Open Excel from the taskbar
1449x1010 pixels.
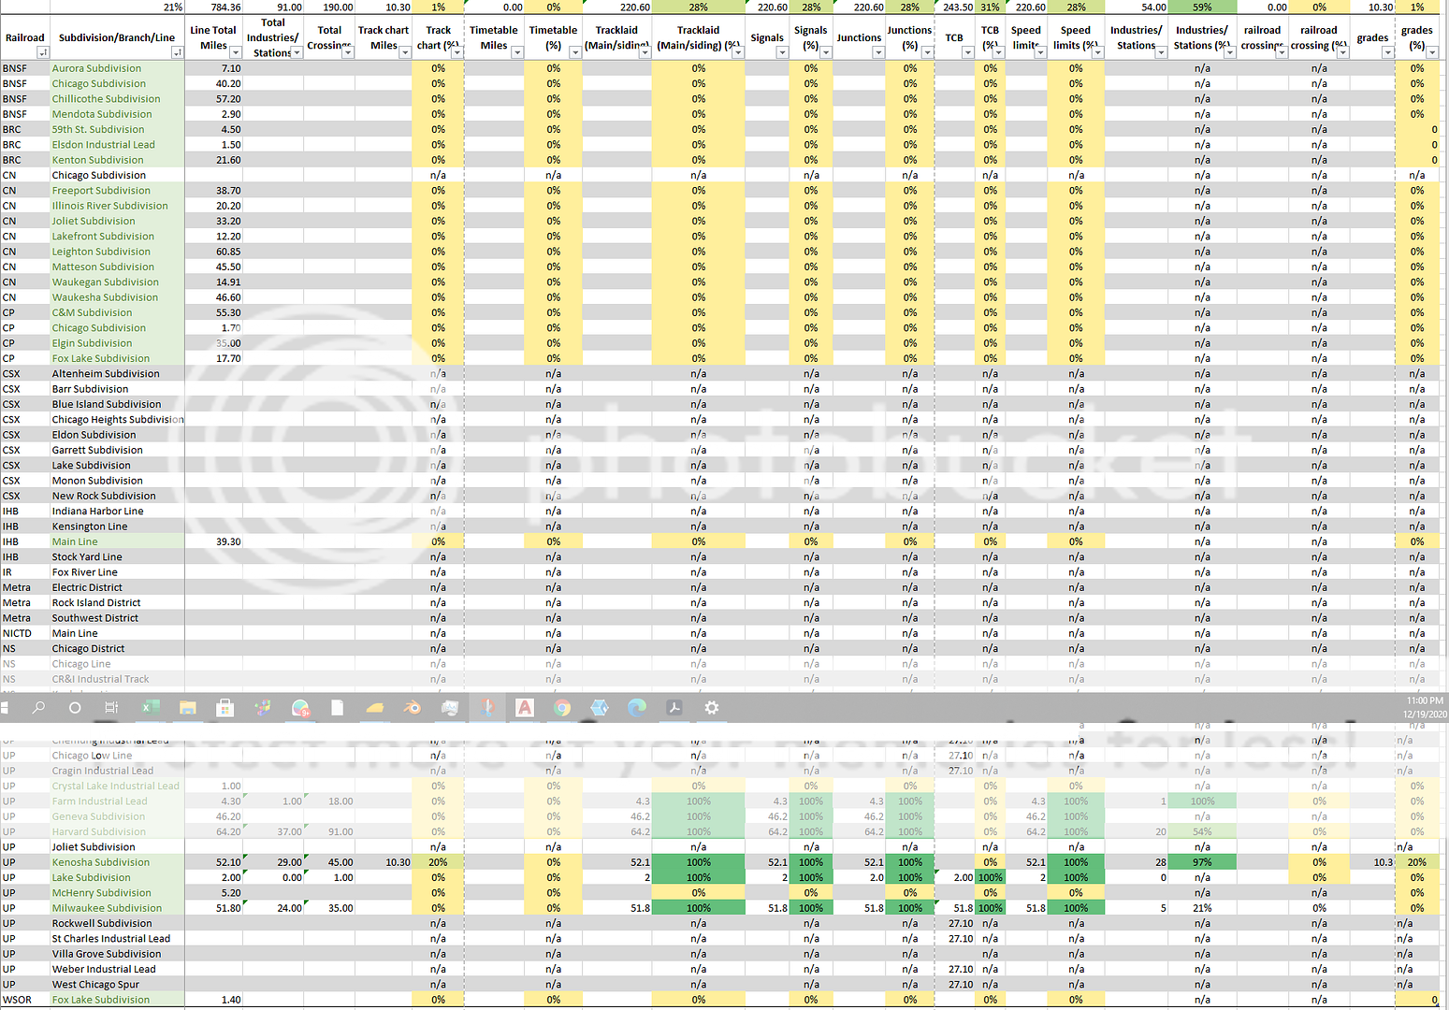tap(150, 708)
